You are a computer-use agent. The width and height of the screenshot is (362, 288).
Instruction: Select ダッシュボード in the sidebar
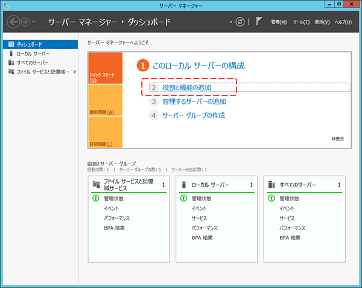(x=40, y=44)
